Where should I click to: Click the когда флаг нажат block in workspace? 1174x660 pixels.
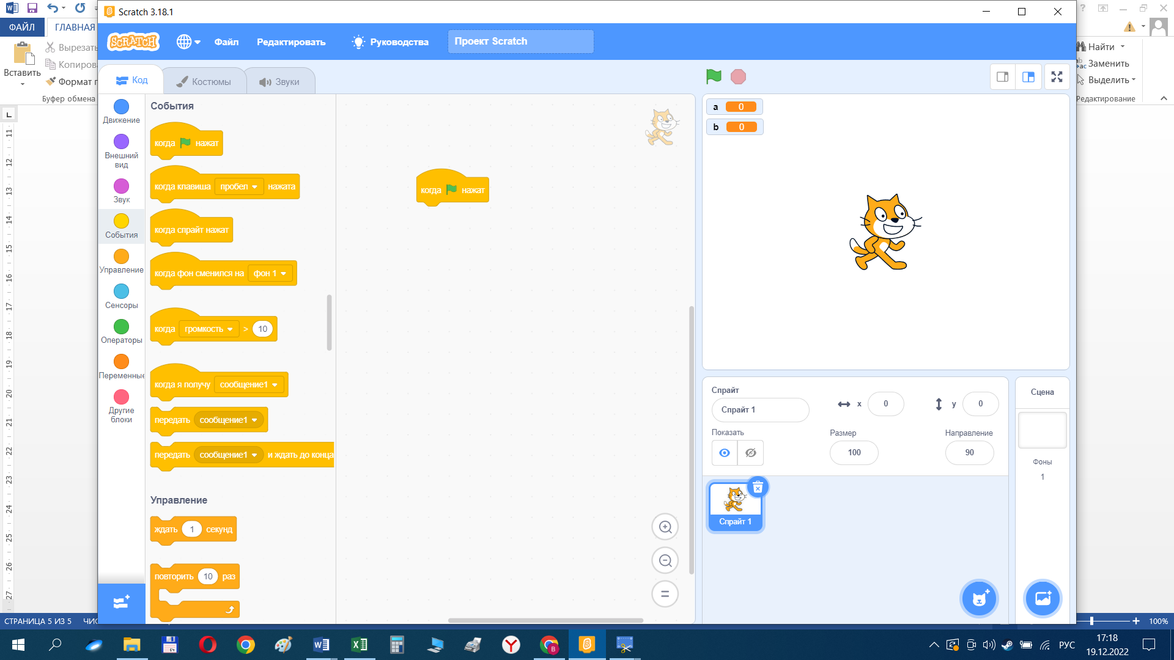[x=452, y=190]
